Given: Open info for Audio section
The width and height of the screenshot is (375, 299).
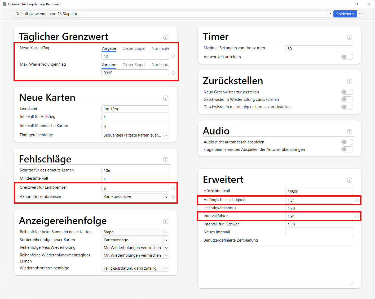Looking at the screenshot, I should [x=349, y=132].
